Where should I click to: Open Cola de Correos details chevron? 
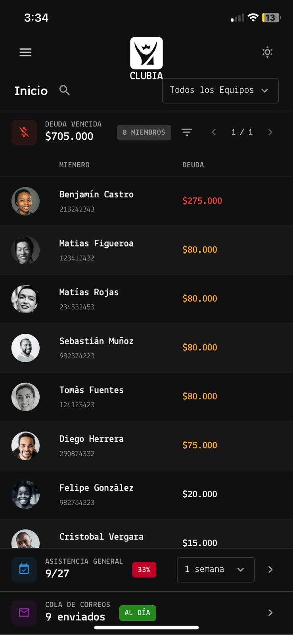click(x=270, y=613)
